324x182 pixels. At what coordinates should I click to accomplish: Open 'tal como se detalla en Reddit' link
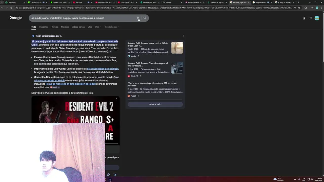(49, 80)
